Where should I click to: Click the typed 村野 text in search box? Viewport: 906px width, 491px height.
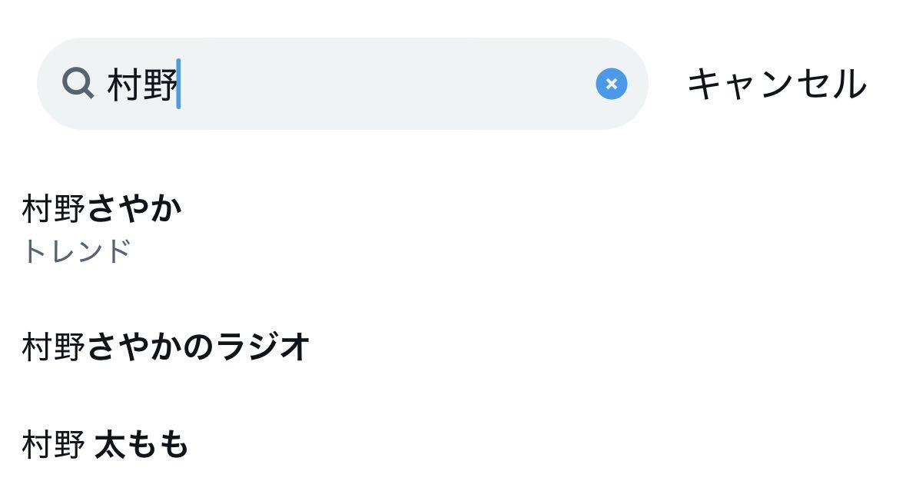[x=142, y=84]
